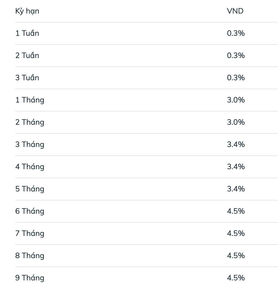The height and width of the screenshot is (288, 278).
Task: Select the "1 Tuần" term row label
Action: click(27, 33)
